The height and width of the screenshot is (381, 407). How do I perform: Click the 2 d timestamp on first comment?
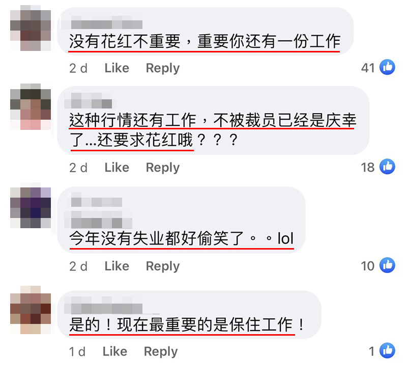point(78,68)
